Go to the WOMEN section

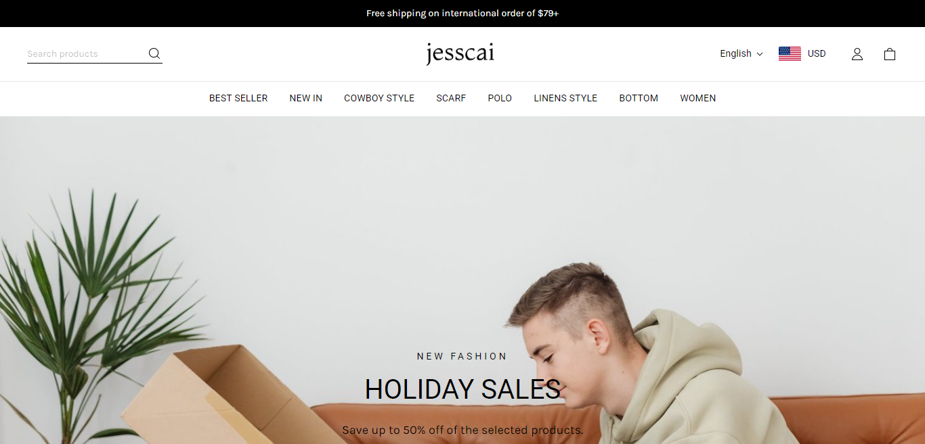698,98
